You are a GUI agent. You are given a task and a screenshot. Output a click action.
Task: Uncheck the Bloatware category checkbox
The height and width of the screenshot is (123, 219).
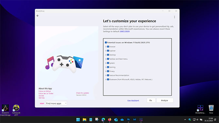pos(108,79)
